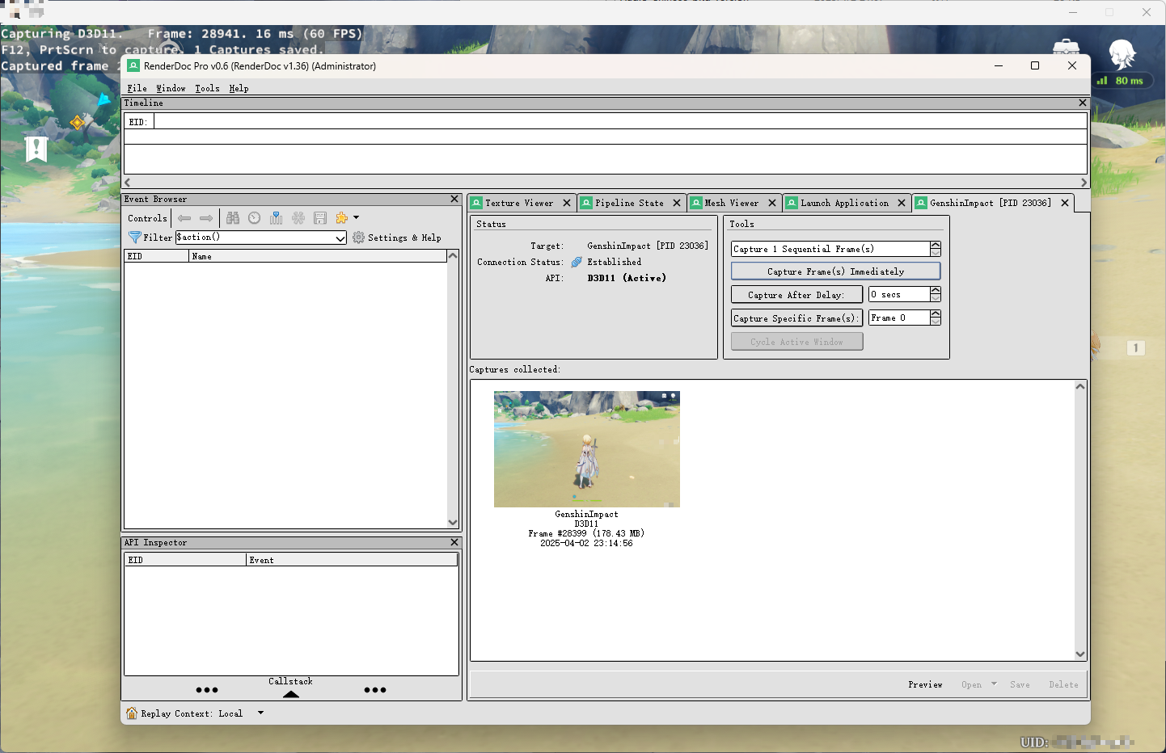Click the Capture After Delay button
1166x753 pixels.
[796, 295]
